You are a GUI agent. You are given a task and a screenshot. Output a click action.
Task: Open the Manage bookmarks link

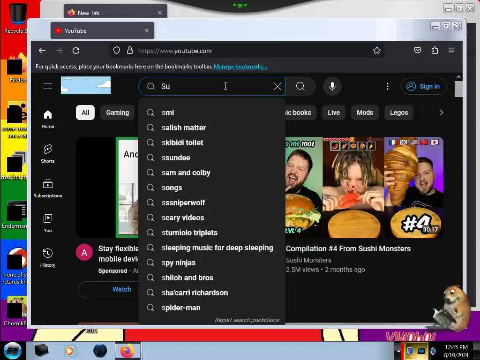click(240, 67)
